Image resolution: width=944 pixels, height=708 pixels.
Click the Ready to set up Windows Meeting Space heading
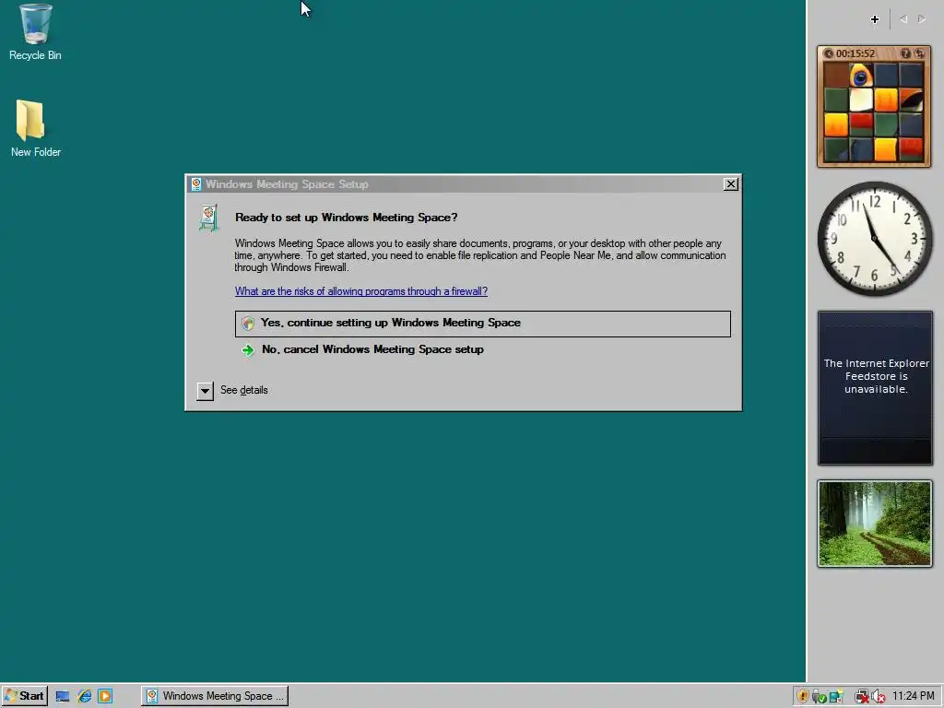pyautogui.click(x=347, y=218)
